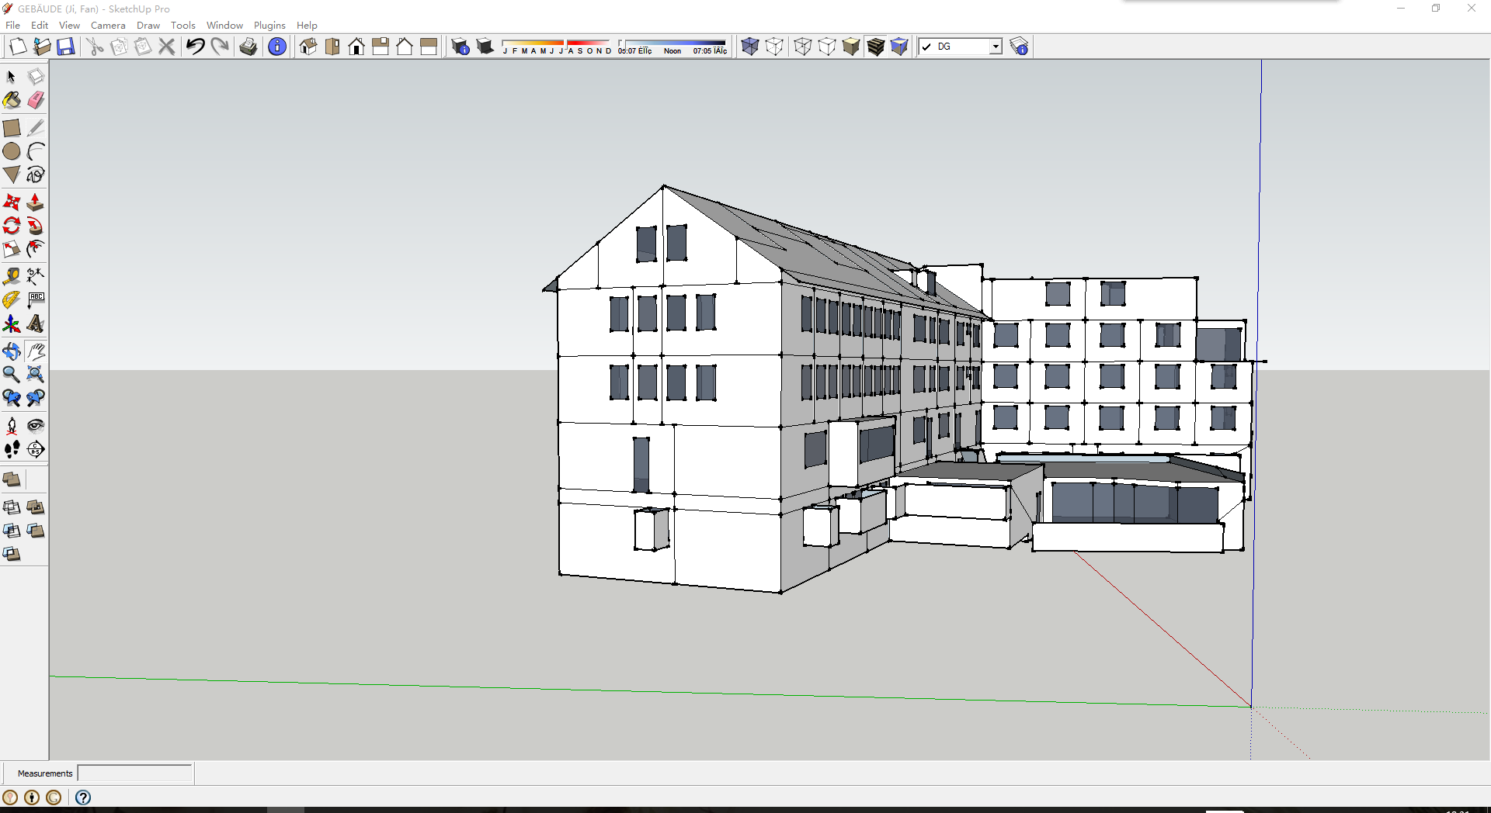
Task: Select the 3D Text tool
Action: (x=36, y=323)
